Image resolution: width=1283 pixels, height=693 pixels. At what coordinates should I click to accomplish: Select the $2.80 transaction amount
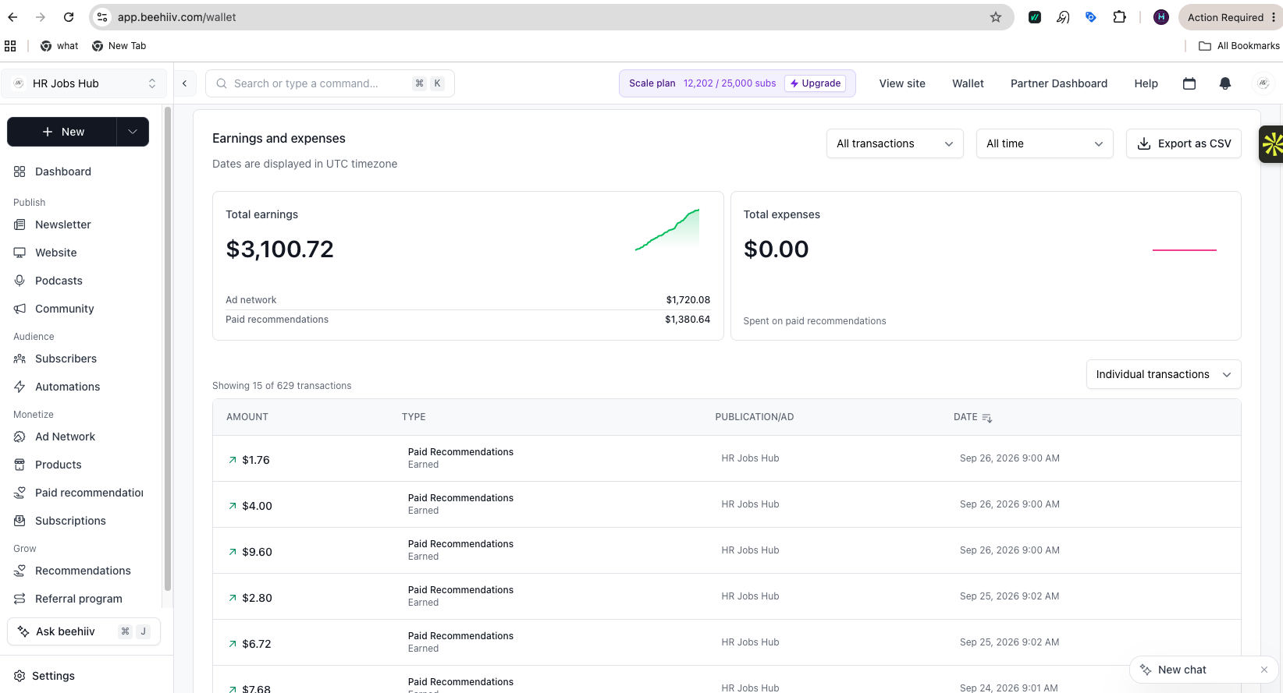[x=257, y=598]
